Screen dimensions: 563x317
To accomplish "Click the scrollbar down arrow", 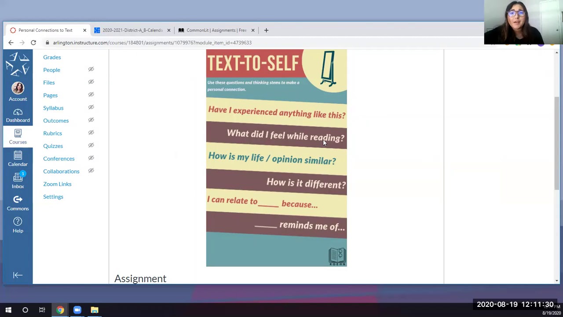I will pos(557,280).
